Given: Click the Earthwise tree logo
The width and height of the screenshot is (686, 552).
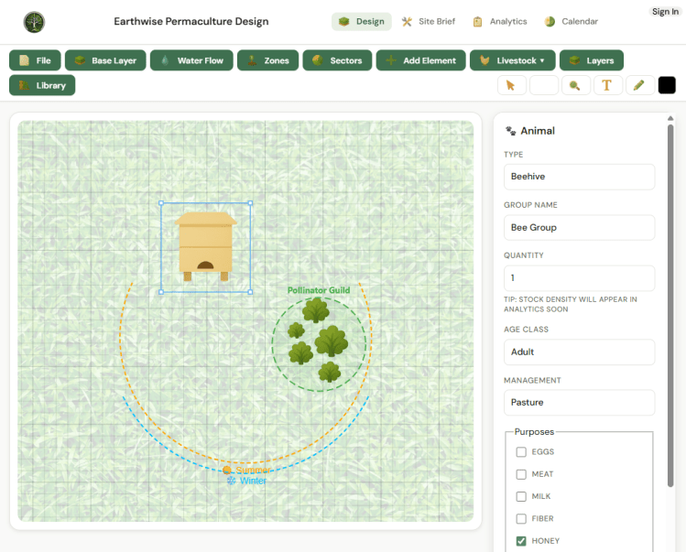Looking at the screenshot, I should (x=34, y=21).
